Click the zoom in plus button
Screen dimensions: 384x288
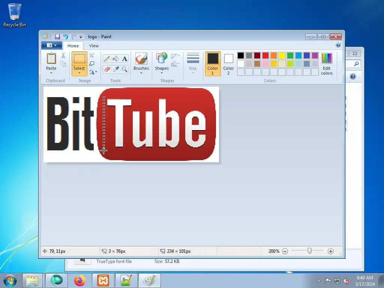pos(331,251)
